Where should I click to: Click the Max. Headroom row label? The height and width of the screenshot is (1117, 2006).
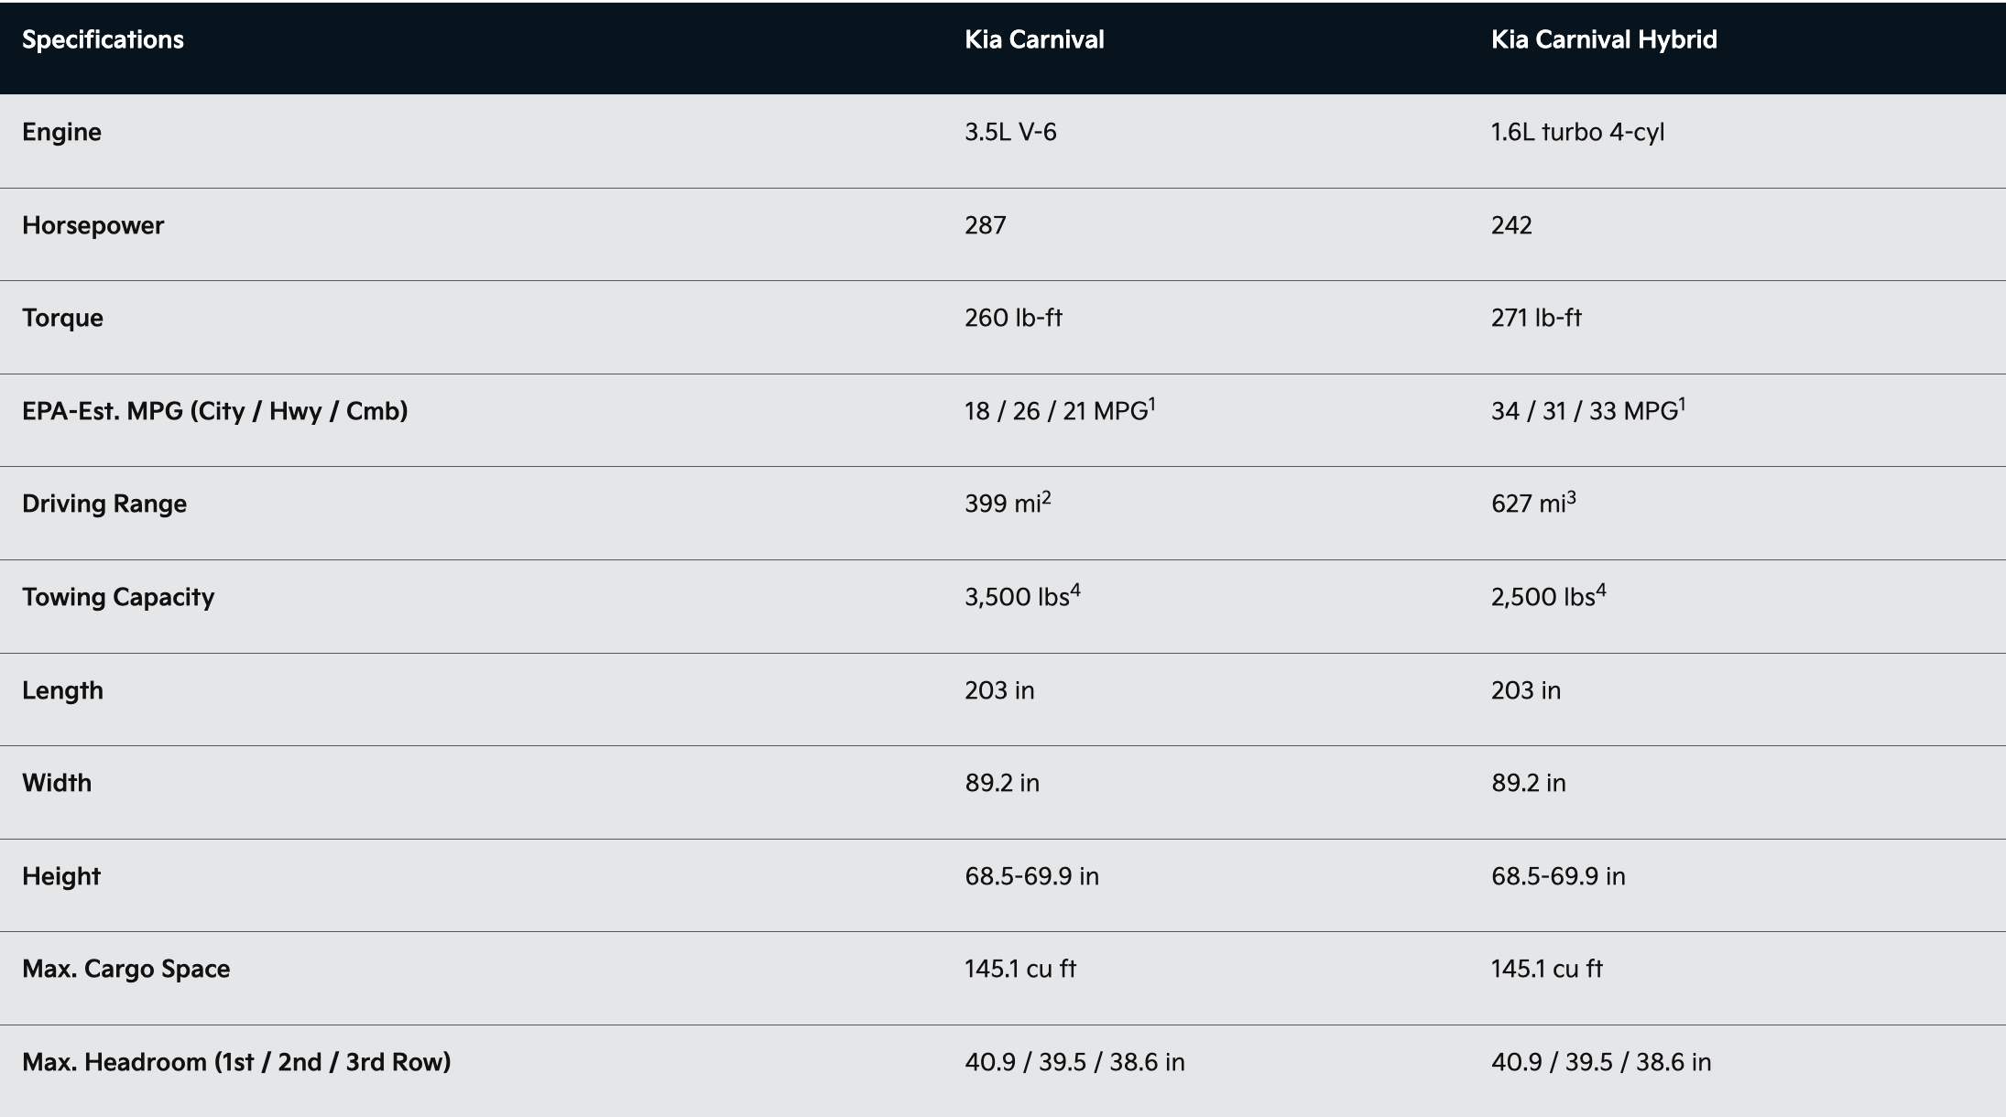click(236, 1062)
